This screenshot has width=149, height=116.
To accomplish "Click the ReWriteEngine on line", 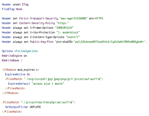I will [14, 56].
